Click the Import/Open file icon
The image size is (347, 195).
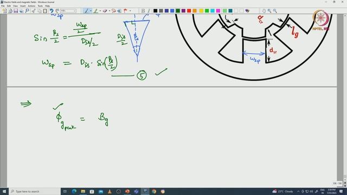tap(10, 11)
